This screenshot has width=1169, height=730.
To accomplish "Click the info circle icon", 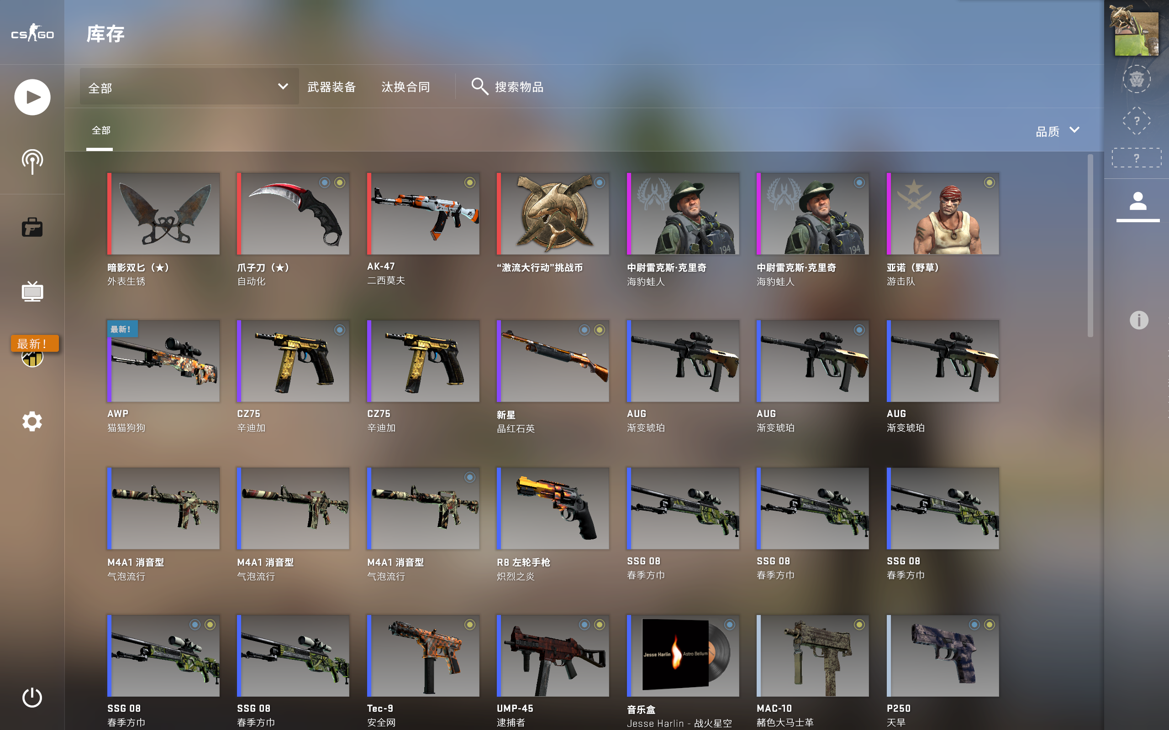I will (x=1138, y=320).
